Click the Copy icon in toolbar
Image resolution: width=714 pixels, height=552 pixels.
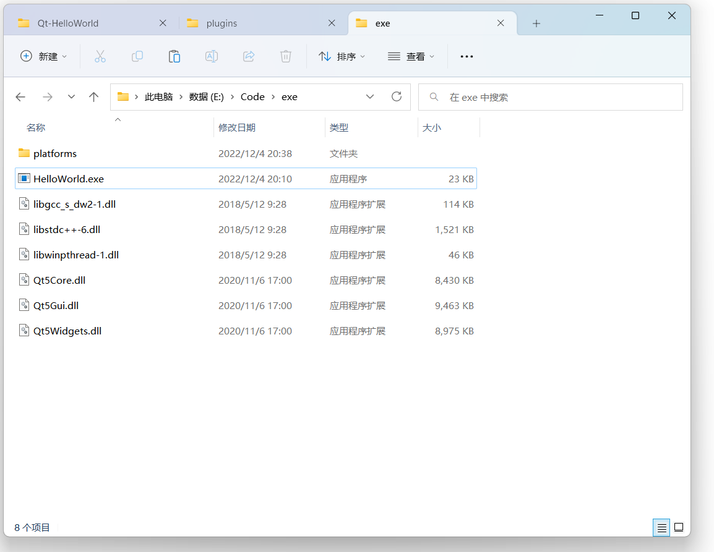click(x=137, y=56)
